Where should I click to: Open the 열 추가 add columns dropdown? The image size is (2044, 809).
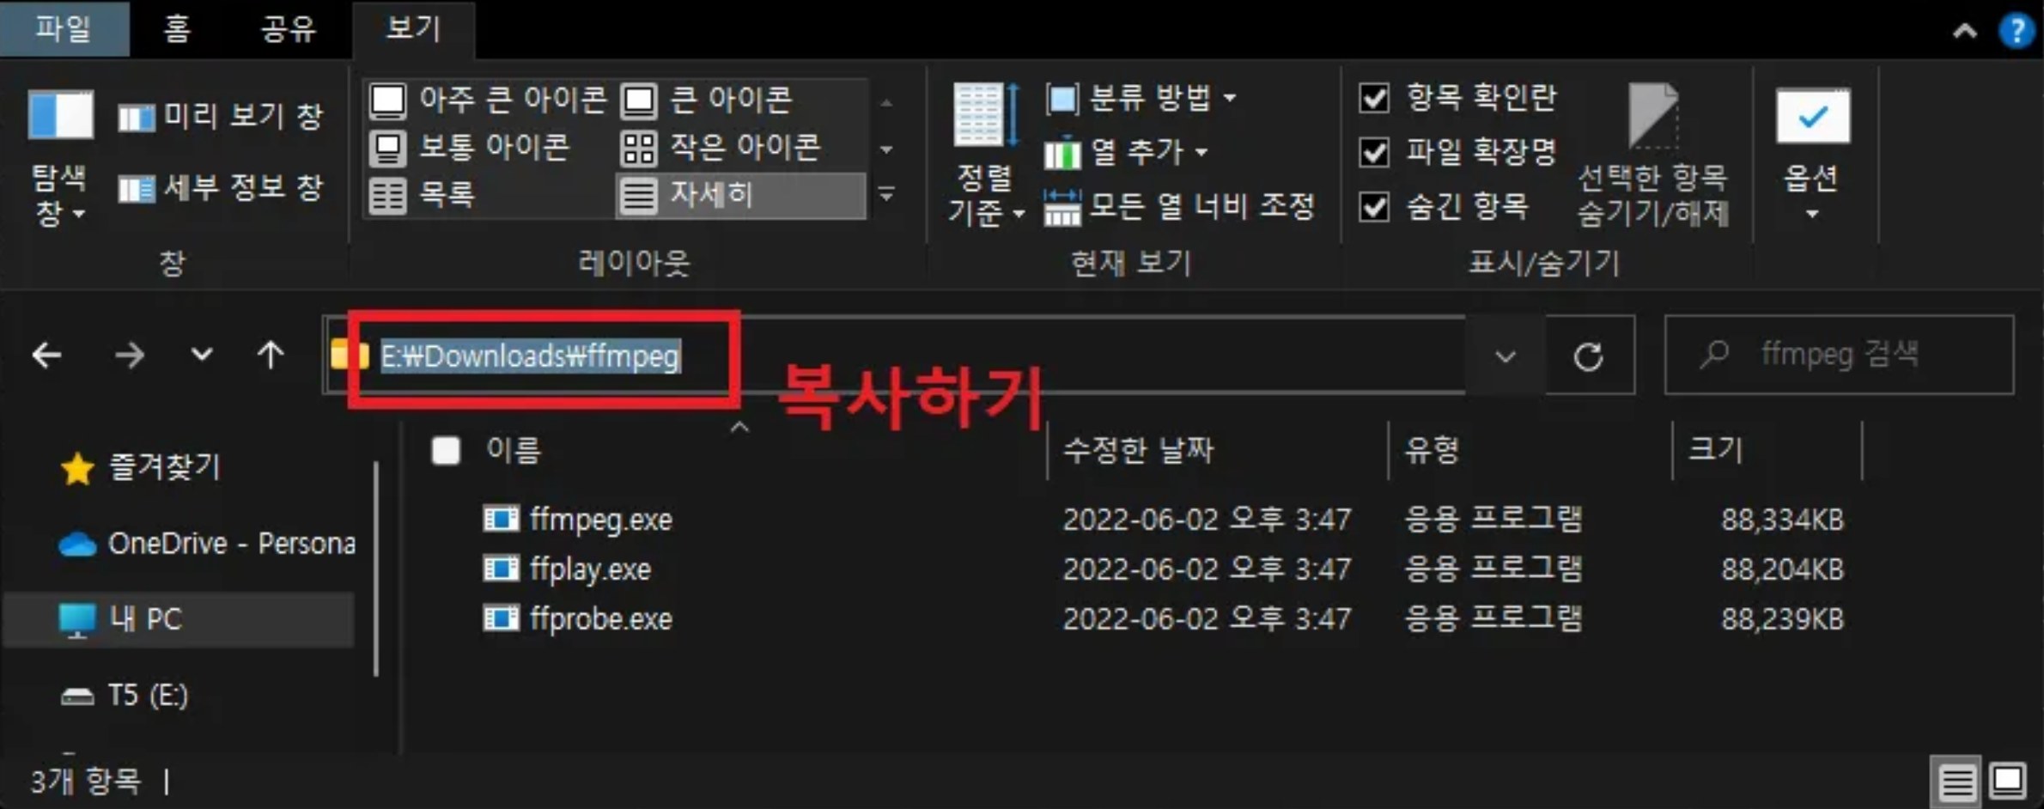pyautogui.click(x=1127, y=153)
